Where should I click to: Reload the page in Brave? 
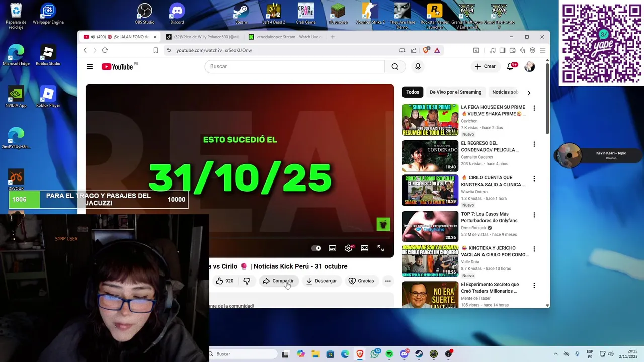point(105,50)
